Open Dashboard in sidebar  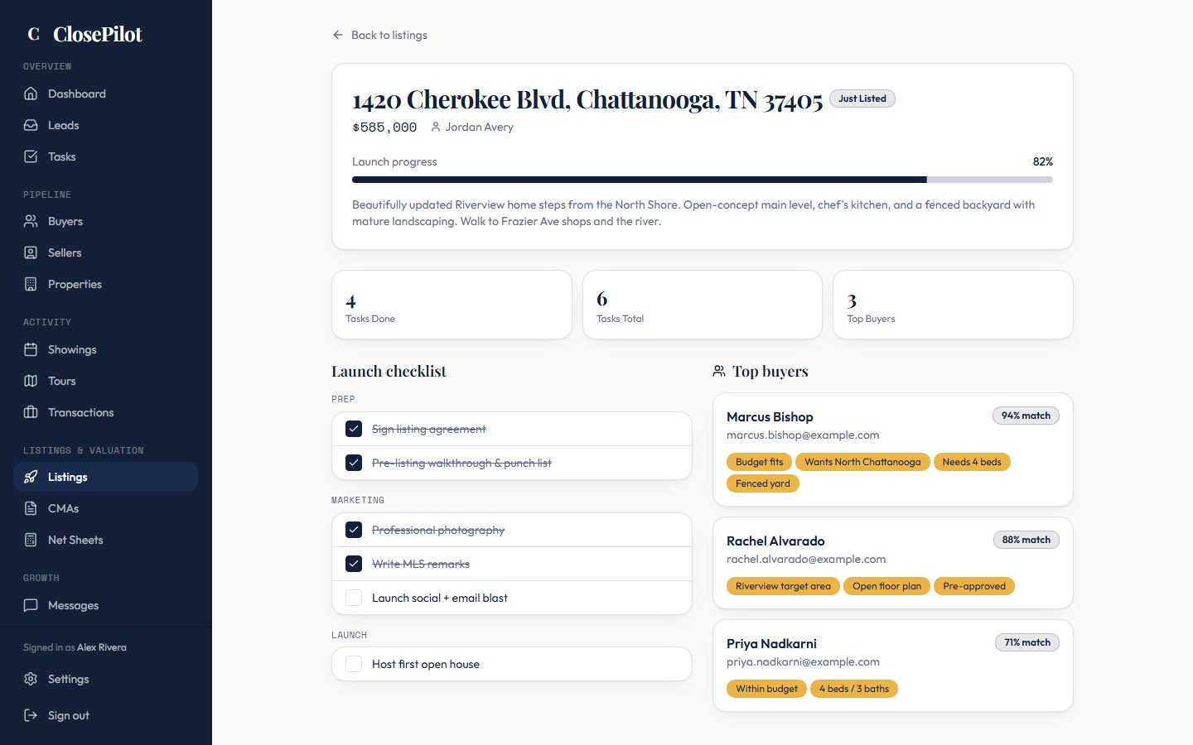click(105, 94)
